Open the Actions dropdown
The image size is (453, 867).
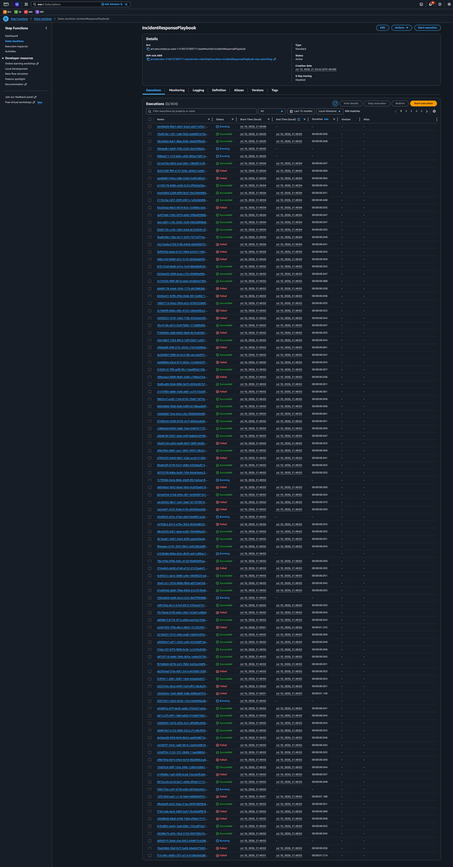[x=402, y=28]
